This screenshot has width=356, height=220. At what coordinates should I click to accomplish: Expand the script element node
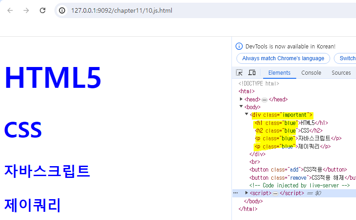[246, 193]
